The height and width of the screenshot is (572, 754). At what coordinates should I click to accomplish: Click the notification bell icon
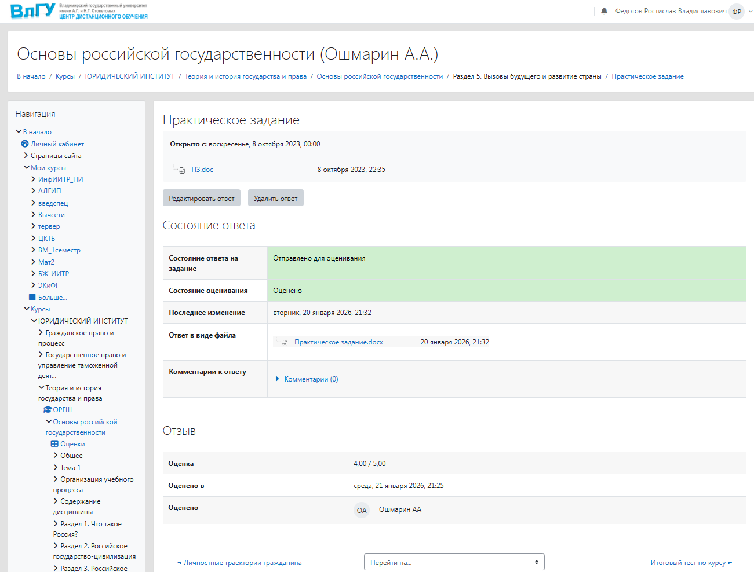[604, 11]
